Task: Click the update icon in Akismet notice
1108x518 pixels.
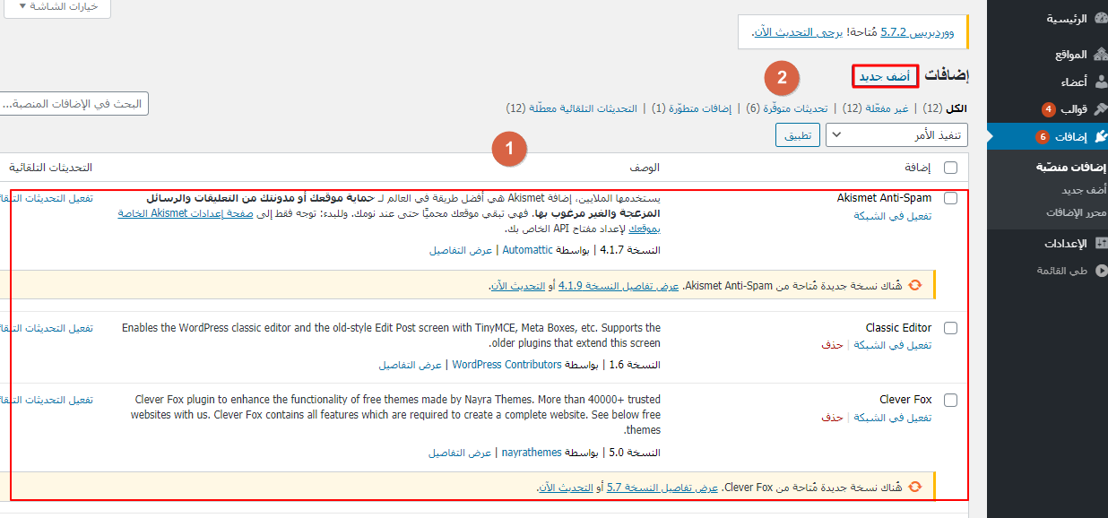Action: (915, 285)
